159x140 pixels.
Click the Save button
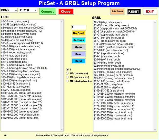click(x=78, y=54)
